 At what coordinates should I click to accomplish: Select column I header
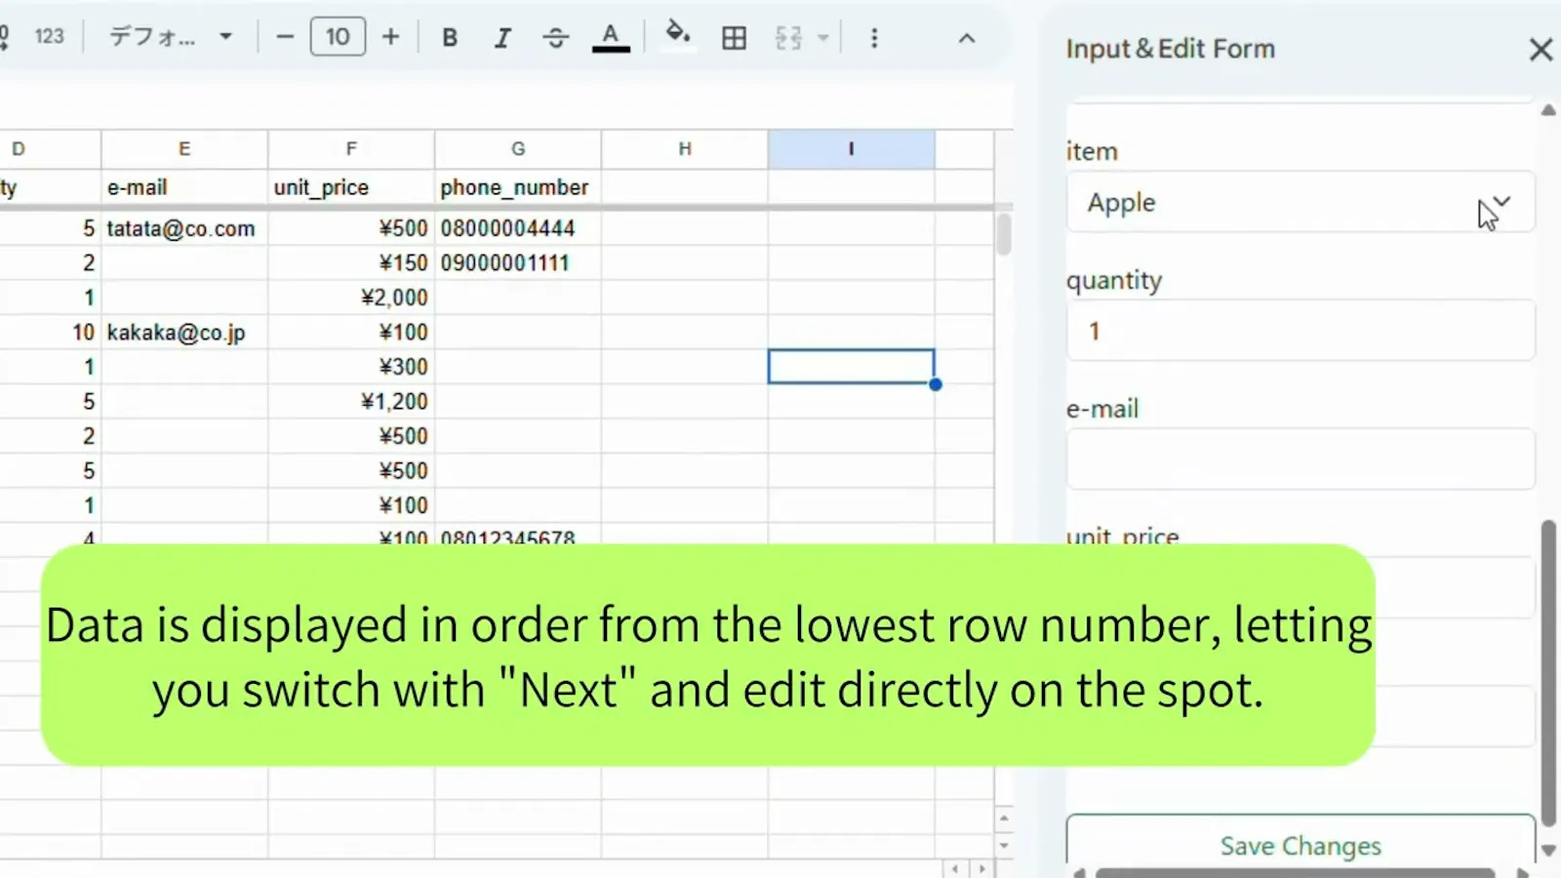[x=852, y=148]
